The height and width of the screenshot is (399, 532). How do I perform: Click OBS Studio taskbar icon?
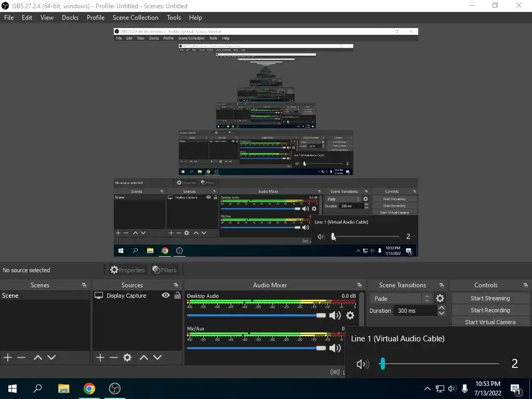tap(115, 389)
